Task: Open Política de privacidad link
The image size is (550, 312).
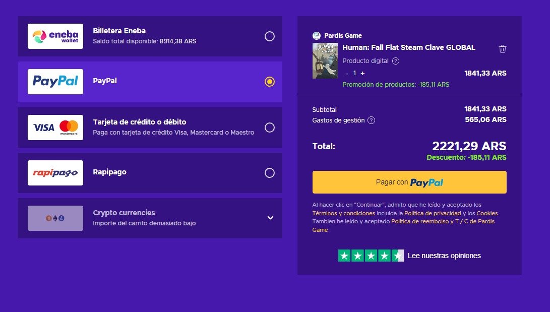Action: 433,213
